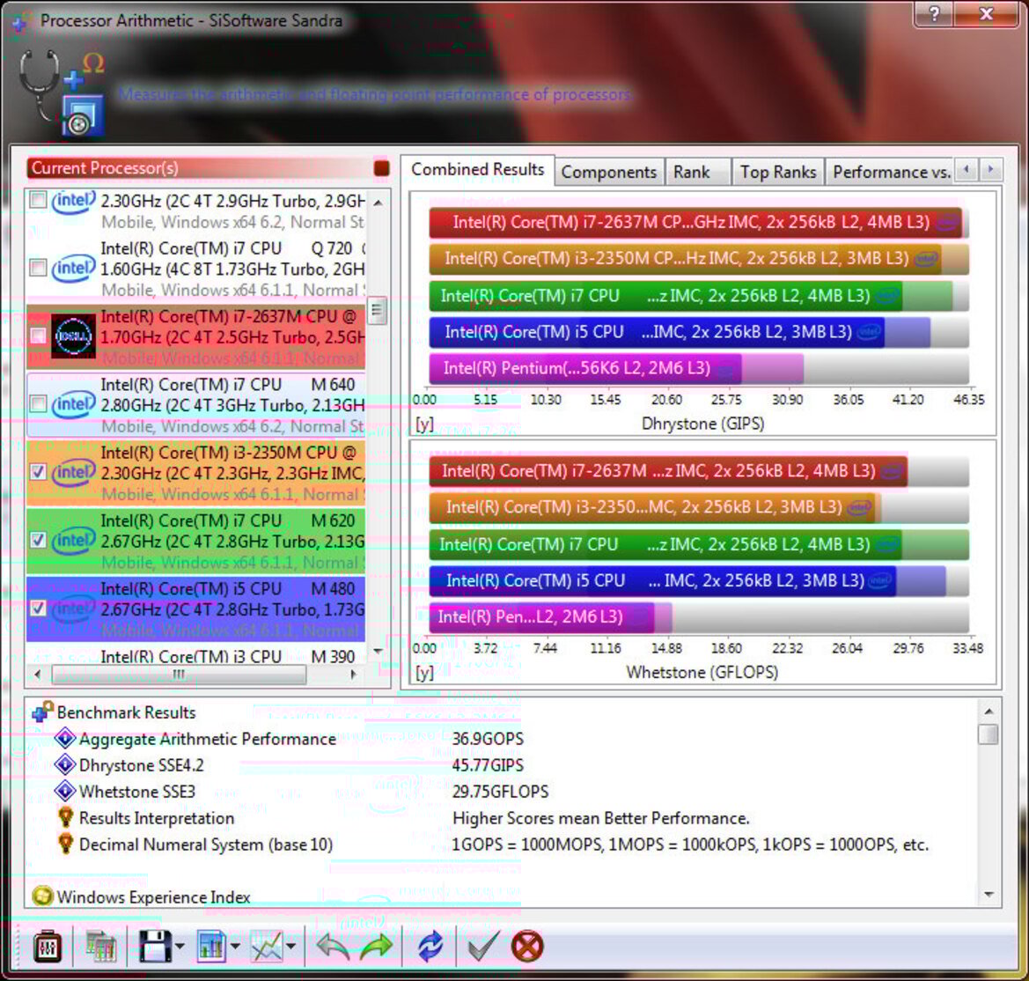Click the Intel logo on M 640 row
The image size is (1029, 981).
pyautogui.click(x=74, y=404)
